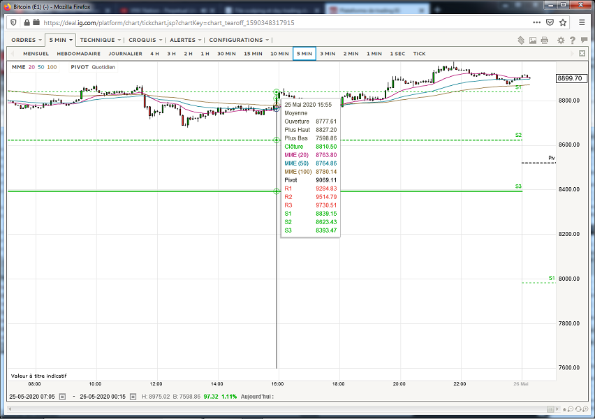The width and height of the screenshot is (595, 419).
Task: Click MME 100 period color label
Action: coord(52,67)
